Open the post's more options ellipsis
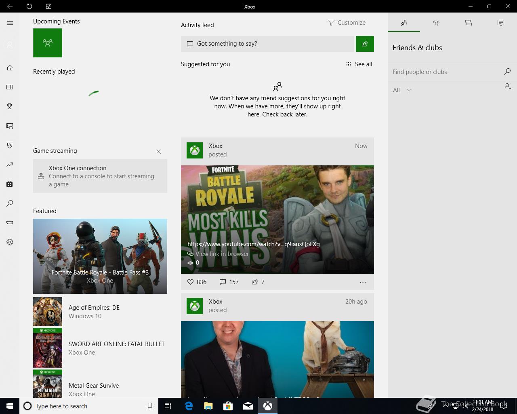Image resolution: width=517 pixels, height=414 pixels. click(x=363, y=282)
